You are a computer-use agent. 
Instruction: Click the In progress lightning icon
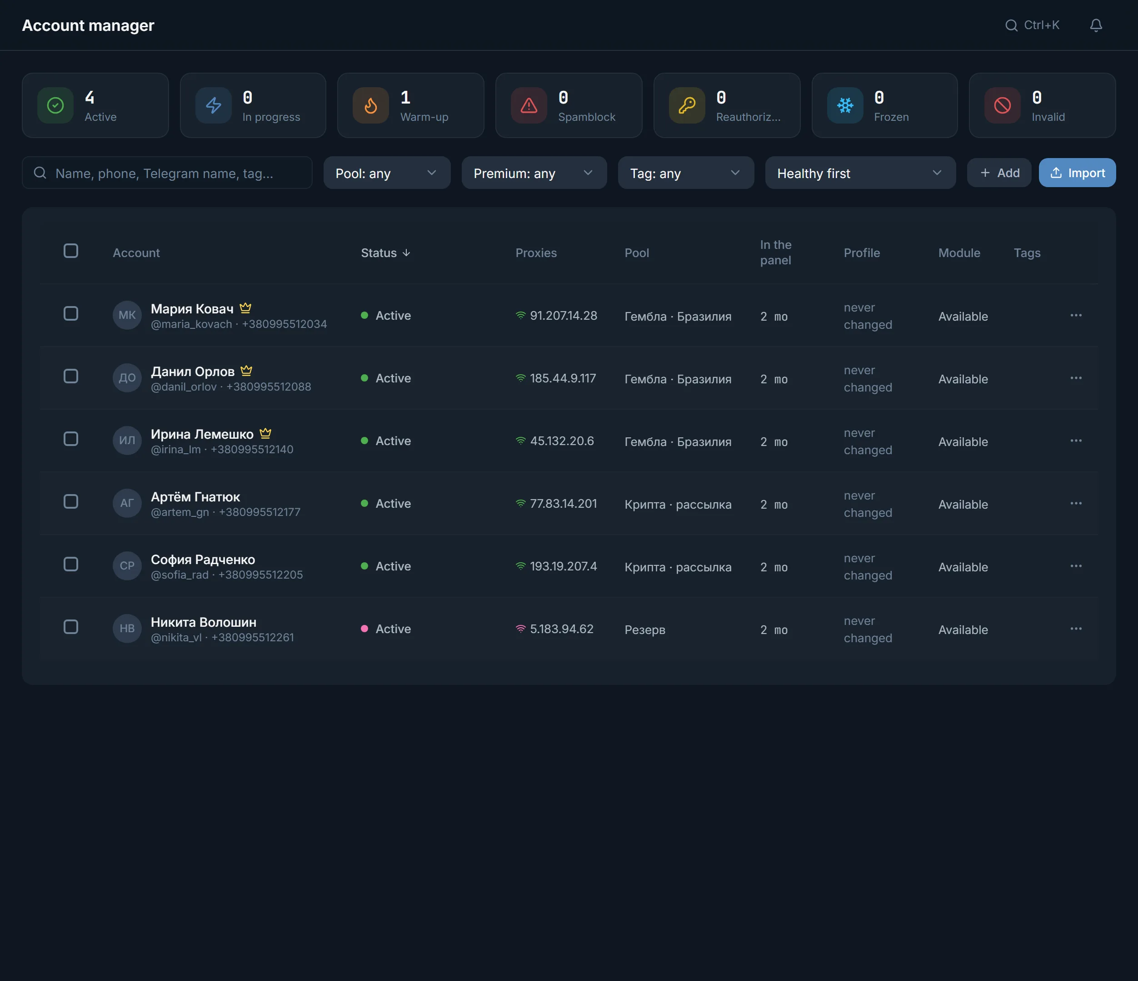[x=214, y=105]
